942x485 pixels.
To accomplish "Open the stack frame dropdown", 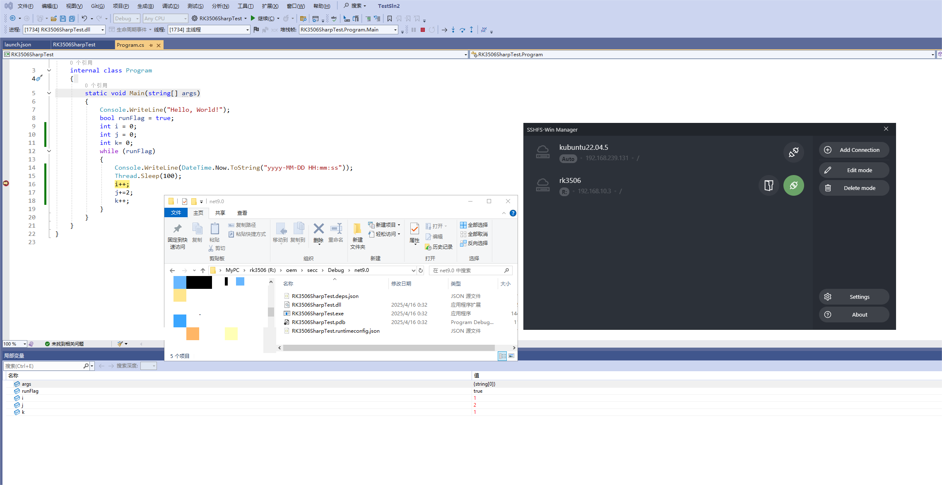I will (x=395, y=30).
